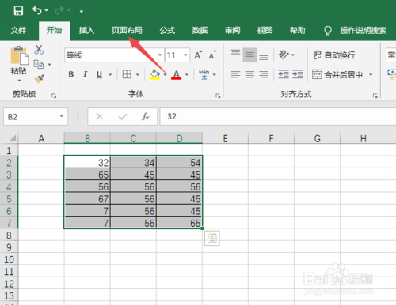This screenshot has width=396, height=305.
Task: Open the 页面布局 tab
Action: (127, 31)
